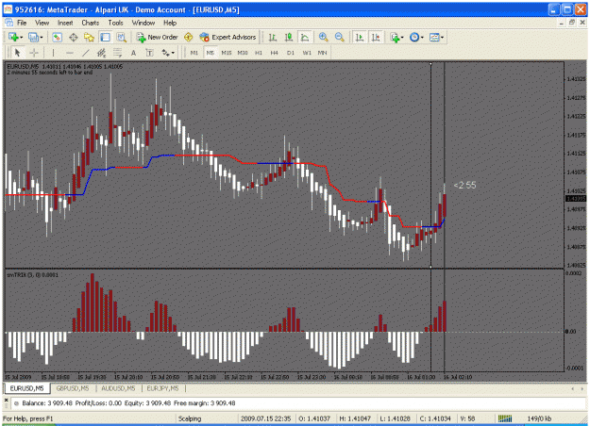Toggle the Terminal window toolbar button
Screen dimensions: 590x426
pyautogui.click(x=106, y=37)
